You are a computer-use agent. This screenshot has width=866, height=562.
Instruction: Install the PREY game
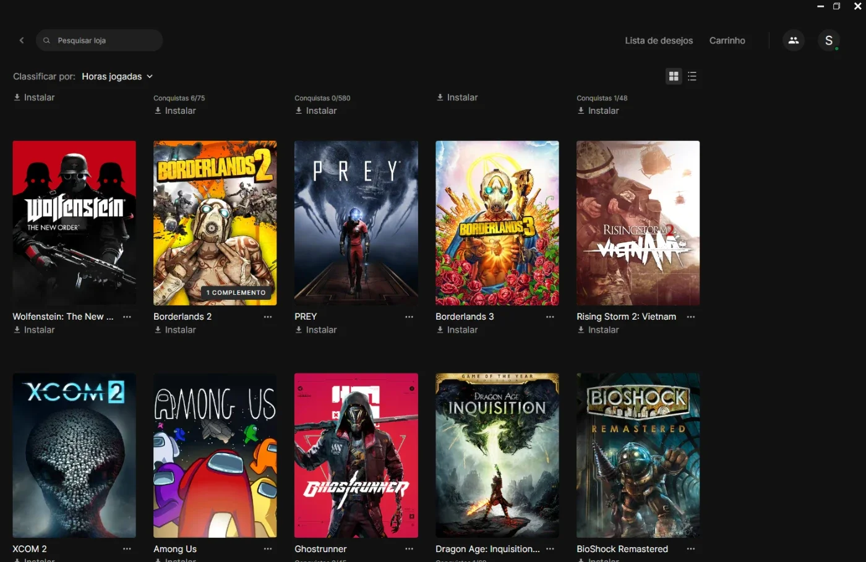point(317,330)
